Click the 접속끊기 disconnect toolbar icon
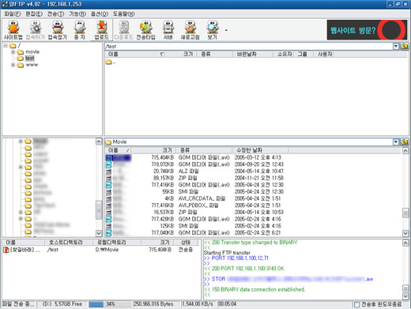 (57, 30)
